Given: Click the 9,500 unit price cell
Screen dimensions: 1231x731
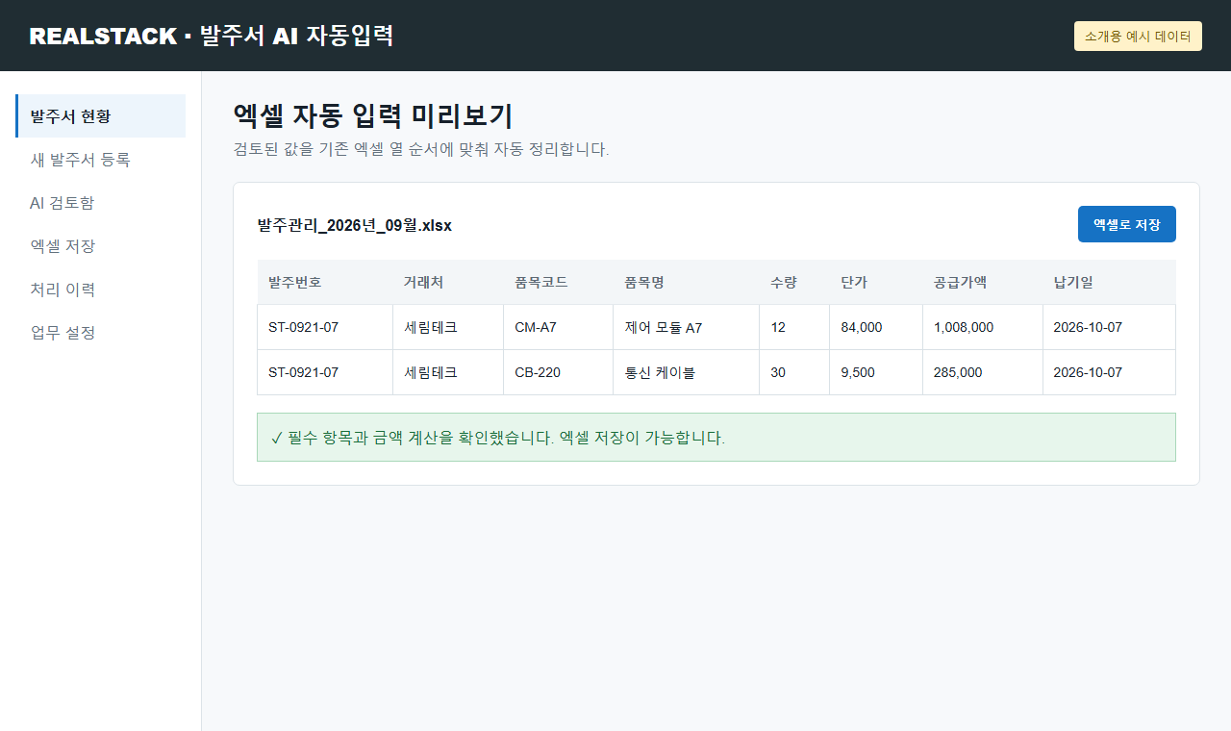Looking at the screenshot, I should click(x=876, y=372).
